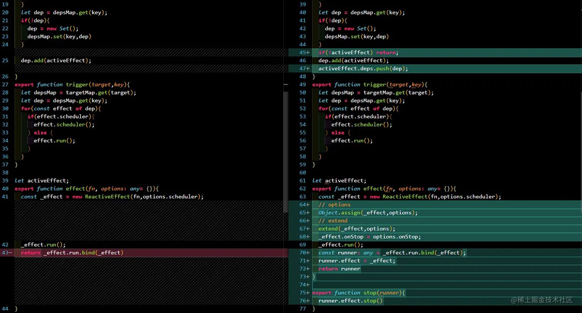Image resolution: width=582 pixels, height=313 pixels.
Task: Click '} else {' on line 55
Action: point(338,132)
